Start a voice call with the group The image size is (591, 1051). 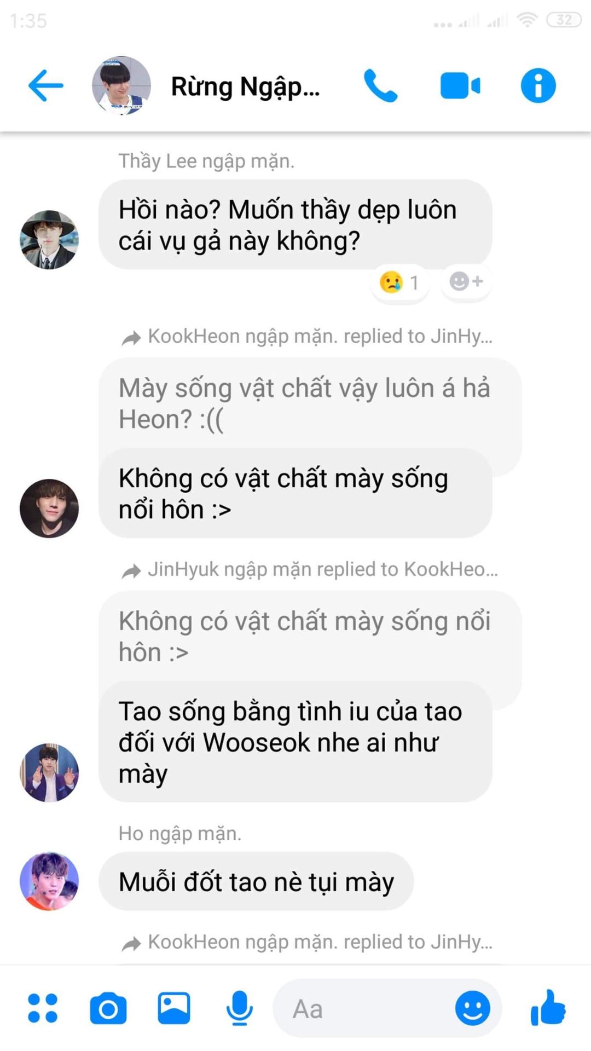click(381, 85)
